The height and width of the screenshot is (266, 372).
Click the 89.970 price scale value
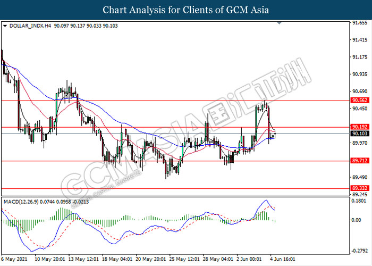pos(360,143)
